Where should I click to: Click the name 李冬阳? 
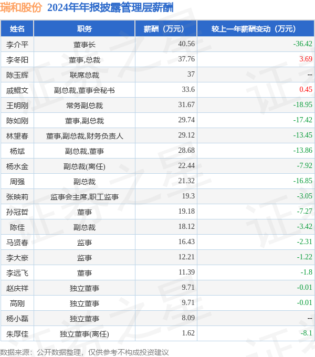(17, 60)
